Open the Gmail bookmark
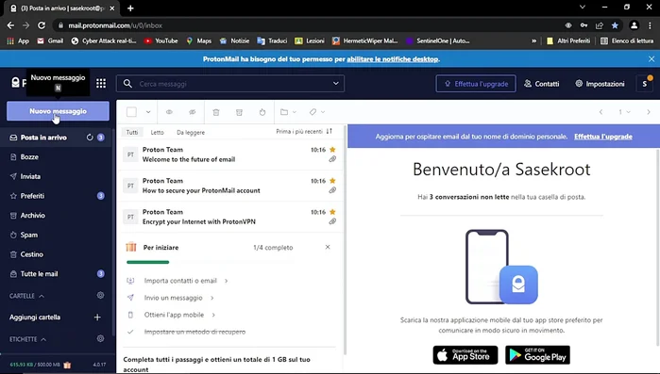Screen dimensions: 660x374 click(x=50, y=41)
